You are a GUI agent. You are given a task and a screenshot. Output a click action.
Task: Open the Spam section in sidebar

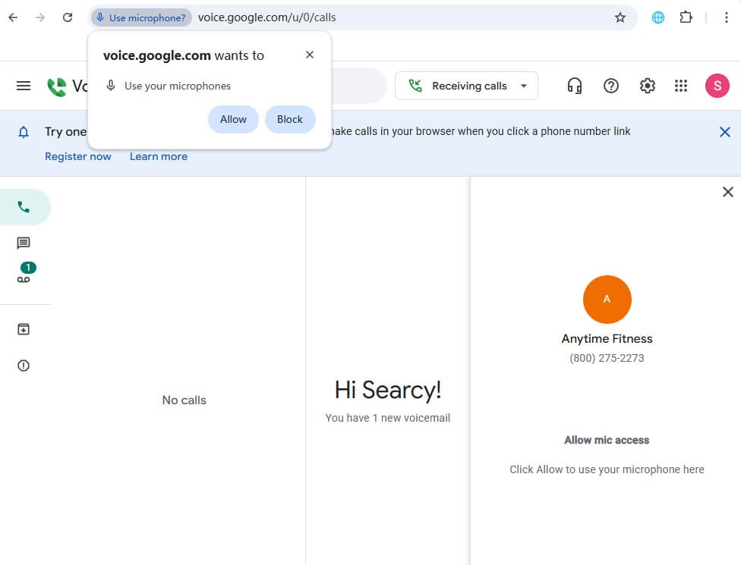click(x=23, y=366)
